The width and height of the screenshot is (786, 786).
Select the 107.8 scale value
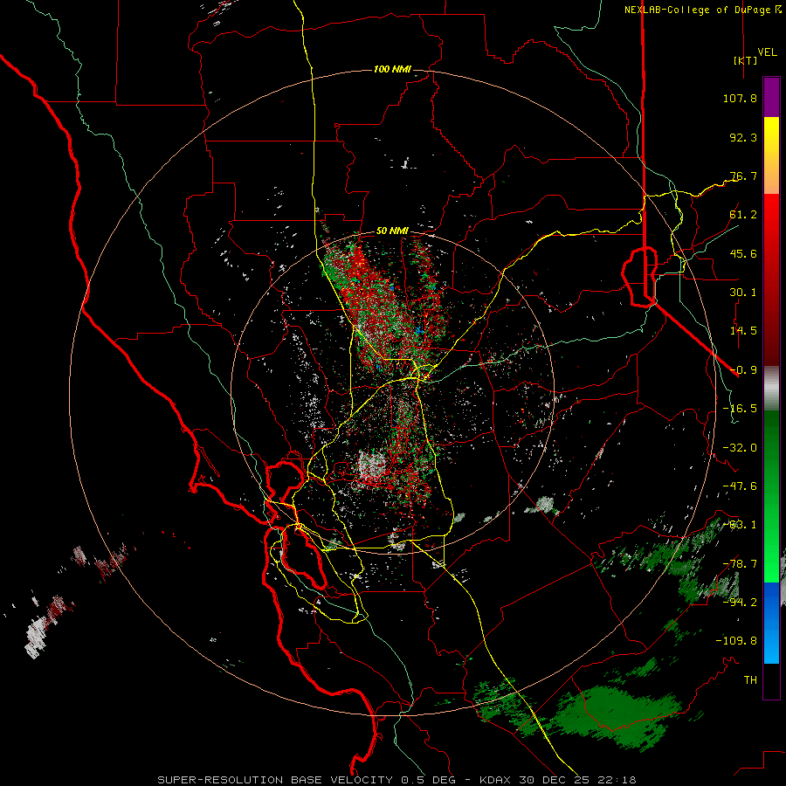pyautogui.click(x=740, y=98)
